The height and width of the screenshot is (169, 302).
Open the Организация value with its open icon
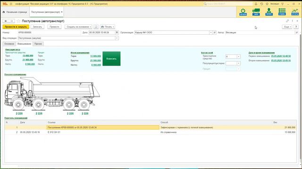click(x=214, y=32)
